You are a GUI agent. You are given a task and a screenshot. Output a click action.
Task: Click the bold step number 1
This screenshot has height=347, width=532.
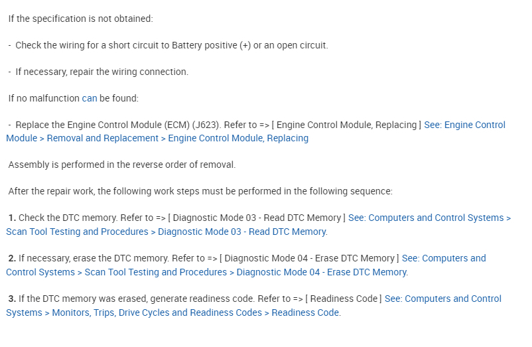tap(12, 218)
